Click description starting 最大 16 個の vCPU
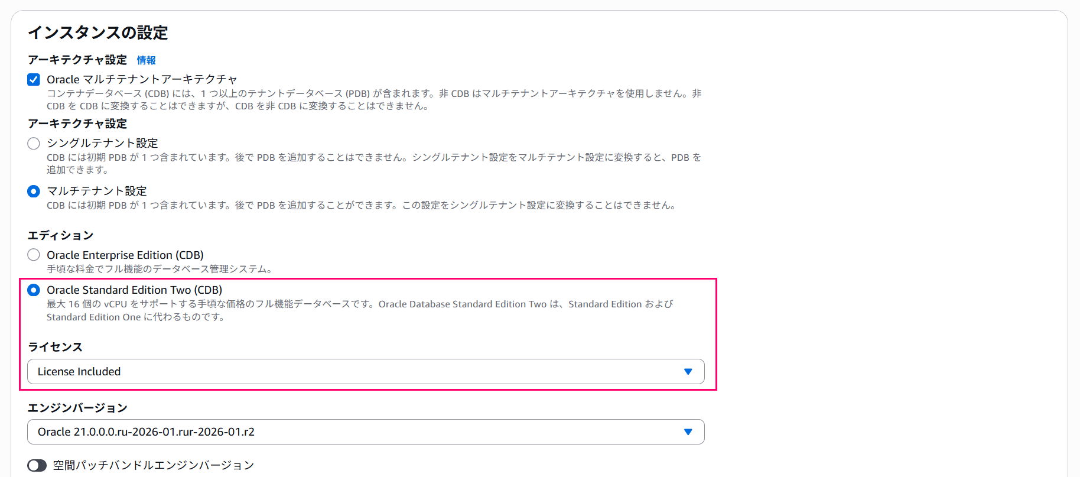Screen dimensions: 1080x477 360,311
